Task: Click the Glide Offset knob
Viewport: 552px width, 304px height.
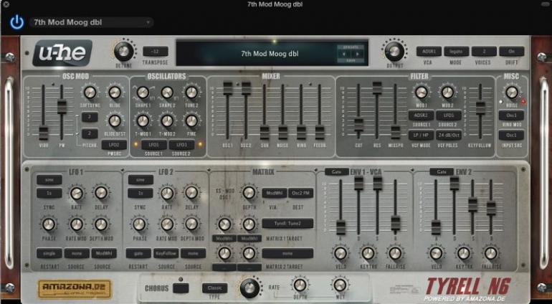Action: coord(115,121)
